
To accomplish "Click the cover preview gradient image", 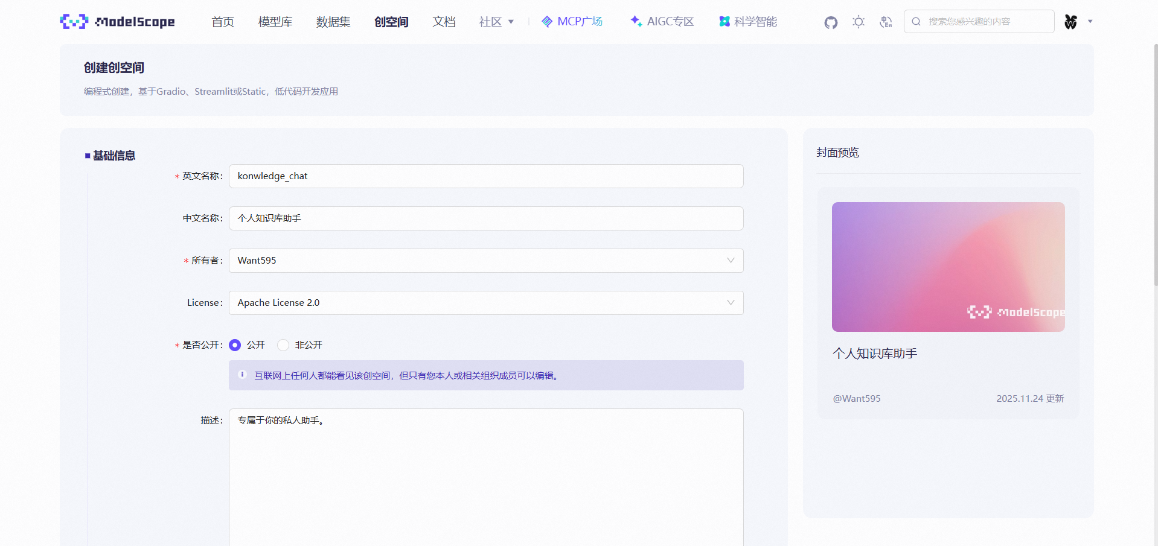I will coord(948,267).
